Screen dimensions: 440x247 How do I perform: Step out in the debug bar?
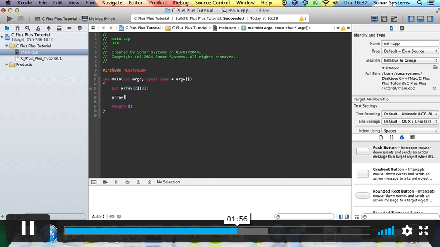point(149,182)
